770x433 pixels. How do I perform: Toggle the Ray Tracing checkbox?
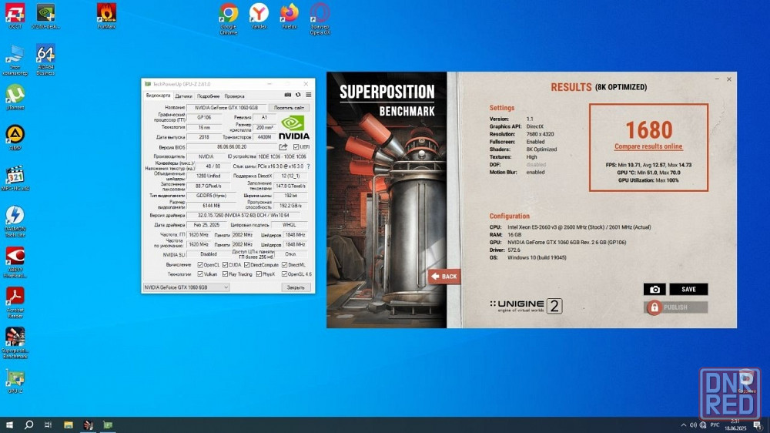click(x=225, y=274)
